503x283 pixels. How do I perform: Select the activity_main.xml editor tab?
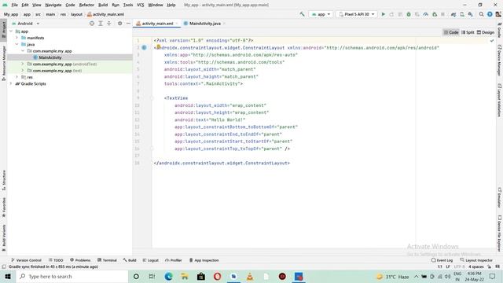click(157, 24)
